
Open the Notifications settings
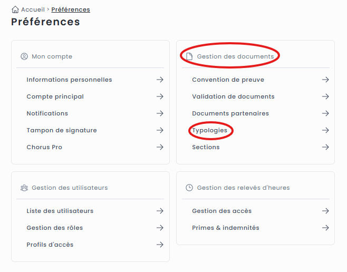(x=47, y=113)
